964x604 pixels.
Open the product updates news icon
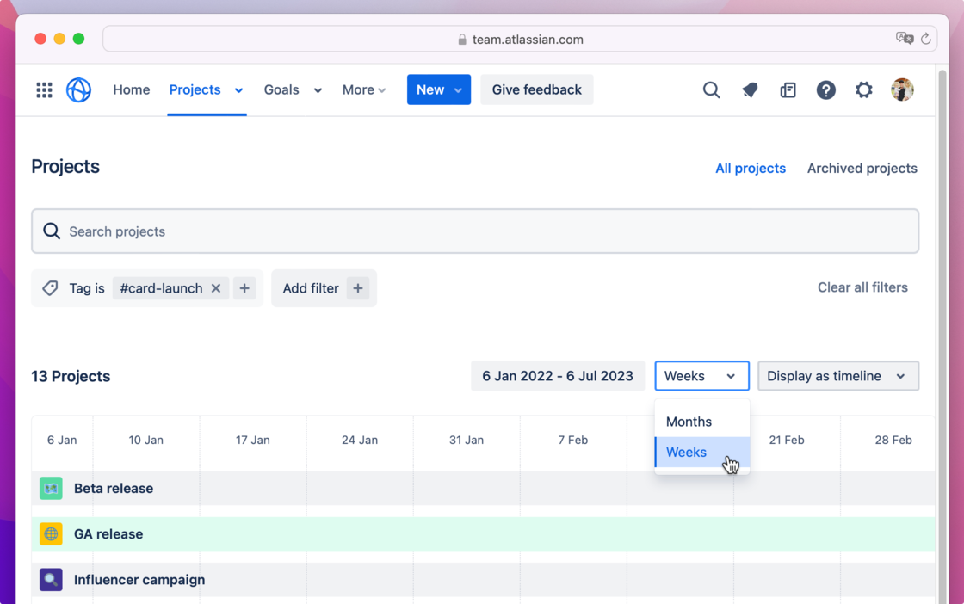(788, 89)
